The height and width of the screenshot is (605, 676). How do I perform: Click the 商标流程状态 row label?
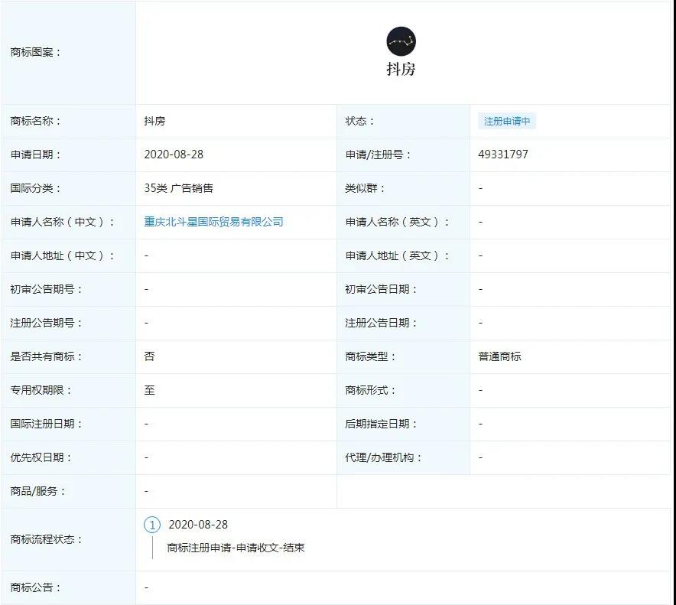(x=47, y=539)
